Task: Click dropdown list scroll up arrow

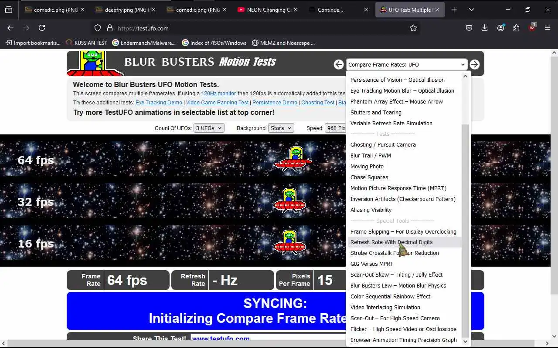Action: [465, 76]
